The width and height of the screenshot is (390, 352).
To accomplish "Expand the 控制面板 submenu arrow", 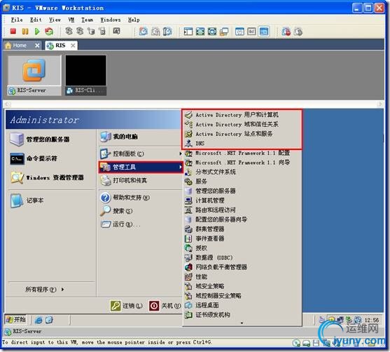I will click(181, 154).
